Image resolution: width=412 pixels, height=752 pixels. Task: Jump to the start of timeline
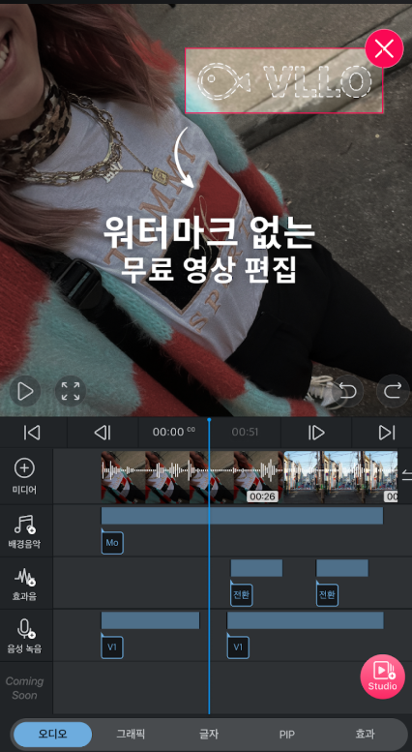click(32, 433)
